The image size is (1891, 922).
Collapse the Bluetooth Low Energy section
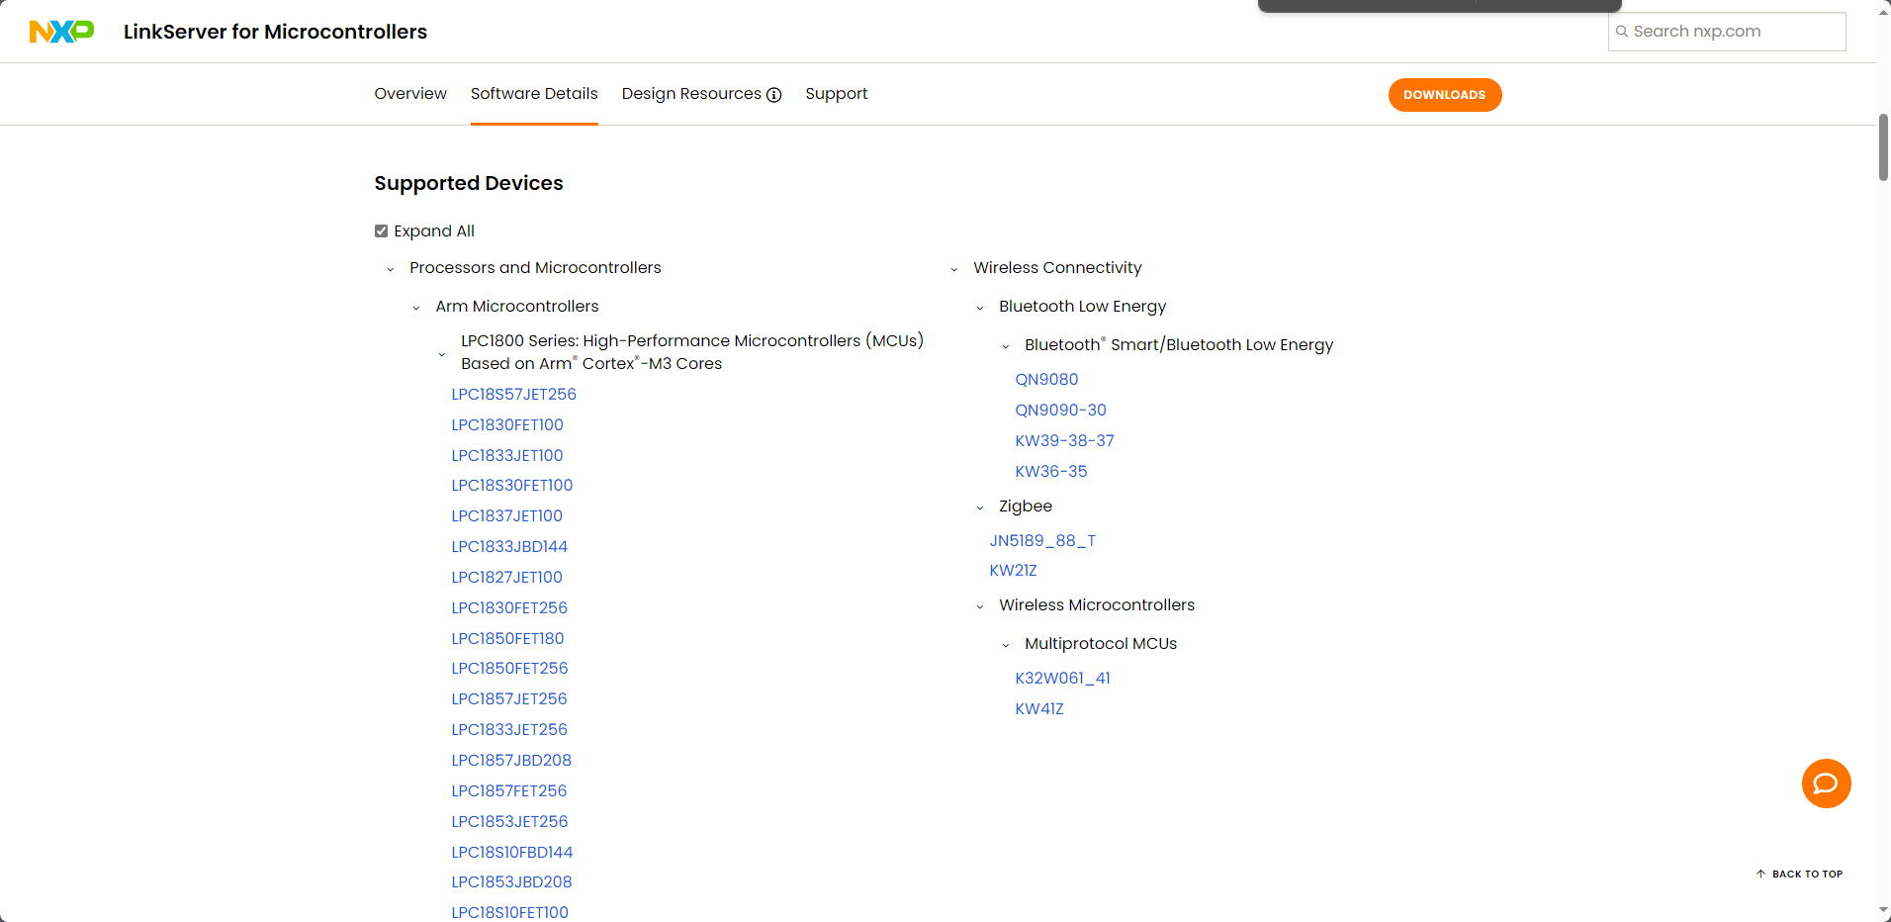coord(980,307)
